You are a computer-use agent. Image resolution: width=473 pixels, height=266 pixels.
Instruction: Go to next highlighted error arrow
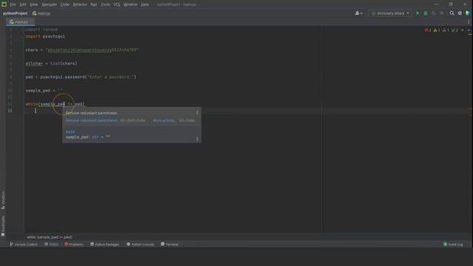click(x=469, y=30)
